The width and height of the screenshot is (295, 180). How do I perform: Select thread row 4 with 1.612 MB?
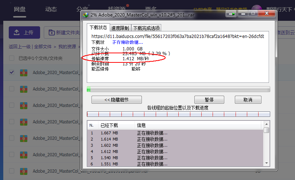click(175, 152)
